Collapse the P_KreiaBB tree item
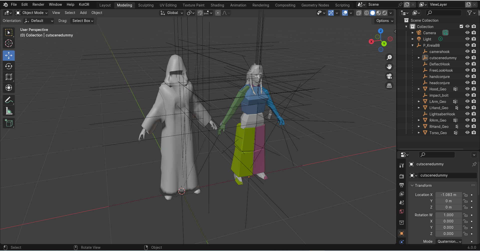This screenshot has width=480, height=251. 412,45
